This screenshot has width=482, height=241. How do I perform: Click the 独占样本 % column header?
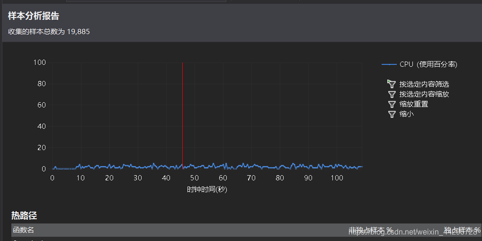click(462, 230)
